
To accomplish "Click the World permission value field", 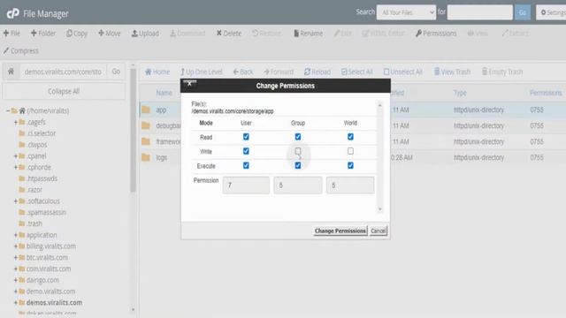I will click(x=350, y=185).
